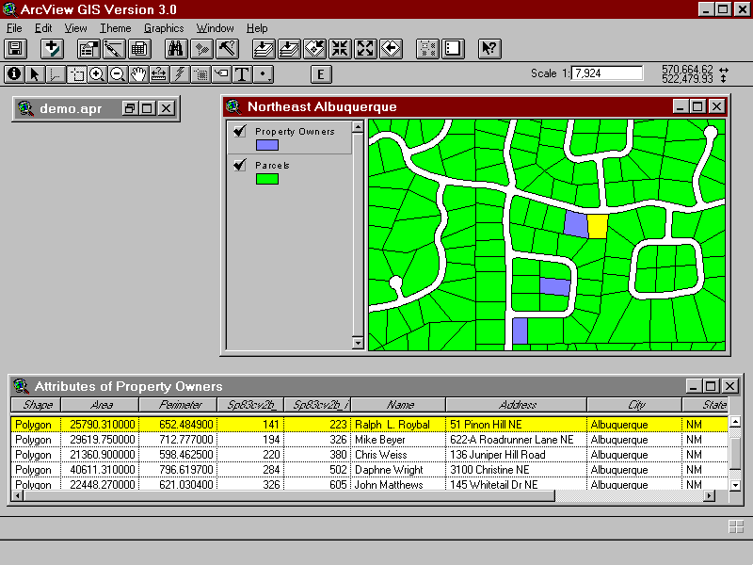The width and height of the screenshot is (753, 565).
Task: Click the Save Project floppy disk icon
Action: tap(15, 49)
